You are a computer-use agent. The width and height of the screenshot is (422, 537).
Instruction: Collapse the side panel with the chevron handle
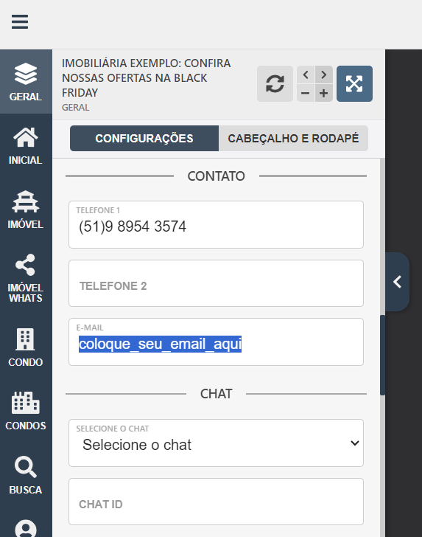(x=397, y=282)
